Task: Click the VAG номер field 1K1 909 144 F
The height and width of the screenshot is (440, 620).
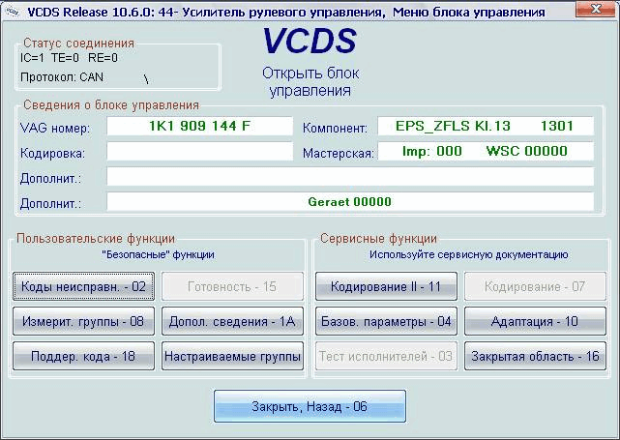Action: [199, 126]
